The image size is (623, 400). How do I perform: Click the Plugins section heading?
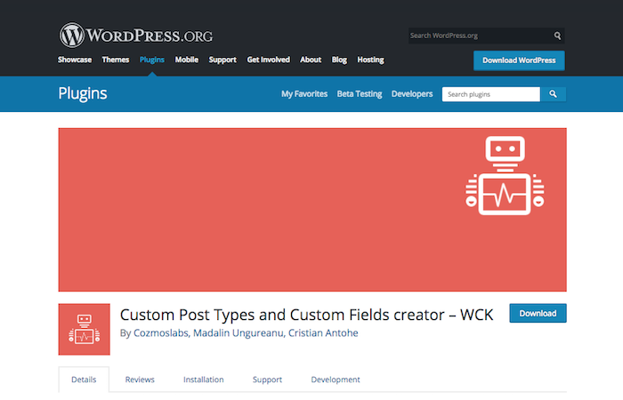83,93
